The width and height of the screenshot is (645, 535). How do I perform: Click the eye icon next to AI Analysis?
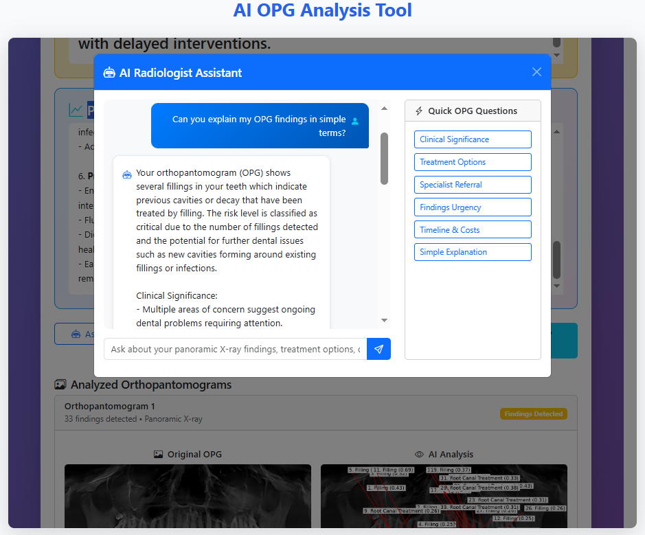tap(419, 454)
